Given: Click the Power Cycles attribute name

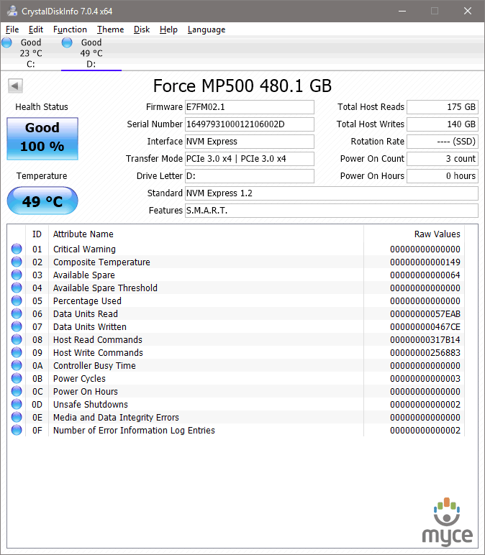Looking at the screenshot, I should coord(79,379).
